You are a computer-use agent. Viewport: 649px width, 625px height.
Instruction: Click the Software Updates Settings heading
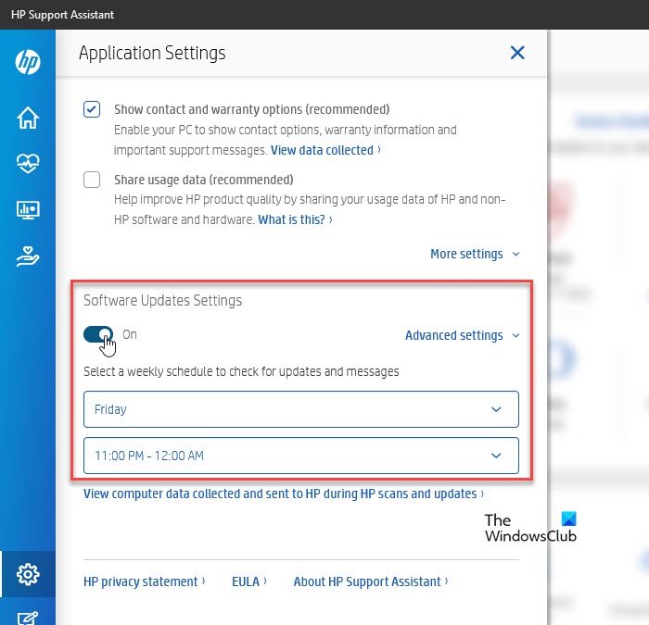(162, 301)
